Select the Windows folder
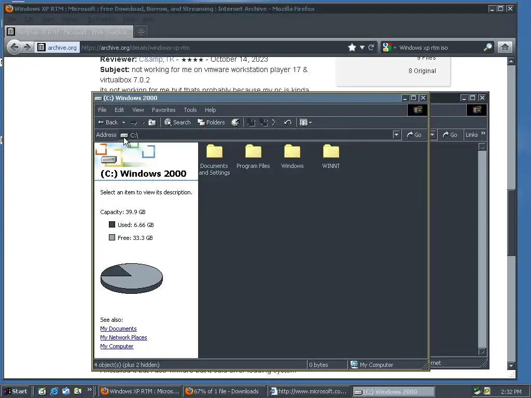The width and height of the screenshot is (531, 398). (x=292, y=157)
